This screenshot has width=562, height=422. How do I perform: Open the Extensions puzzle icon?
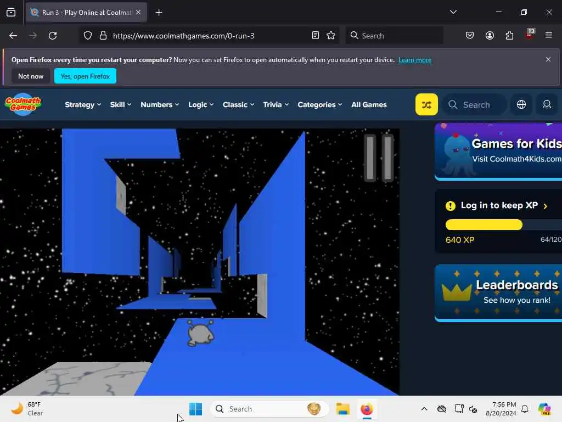(509, 36)
